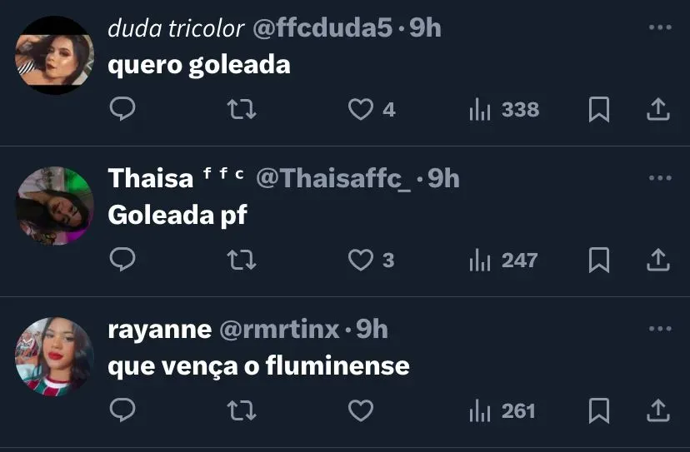Retweet Thaisa's "Goleada pf" tweet

(x=242, y=261)
